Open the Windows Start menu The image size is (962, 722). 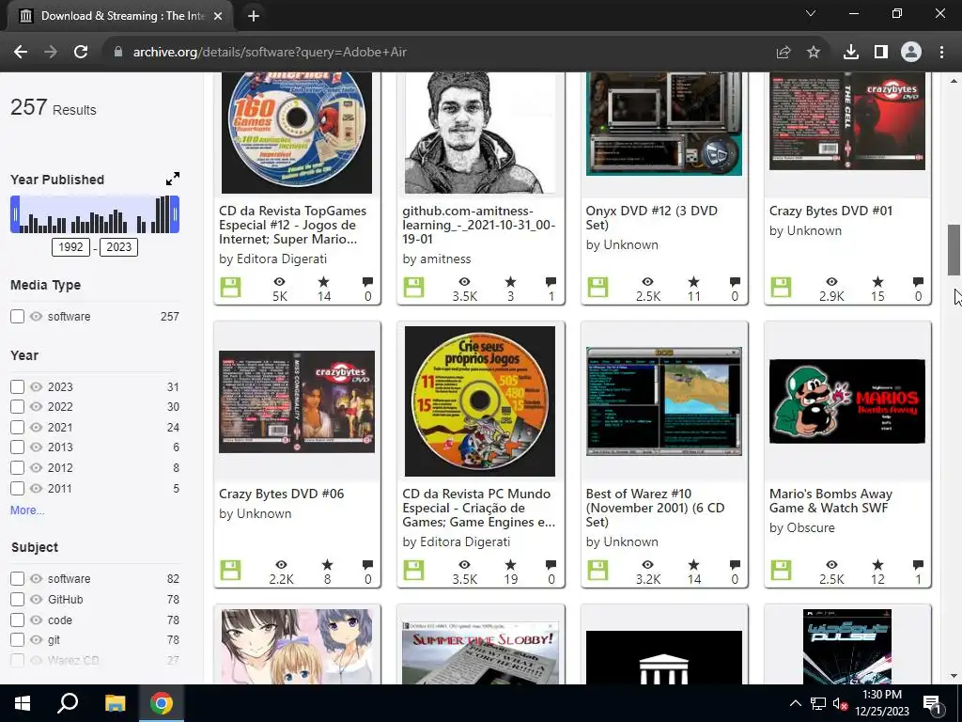(23, 703)
